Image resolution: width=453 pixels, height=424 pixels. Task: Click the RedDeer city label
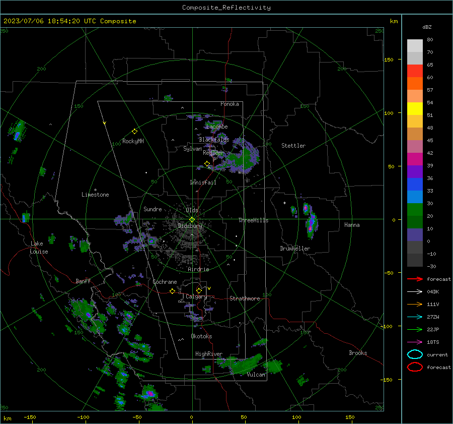pos(213,153)
